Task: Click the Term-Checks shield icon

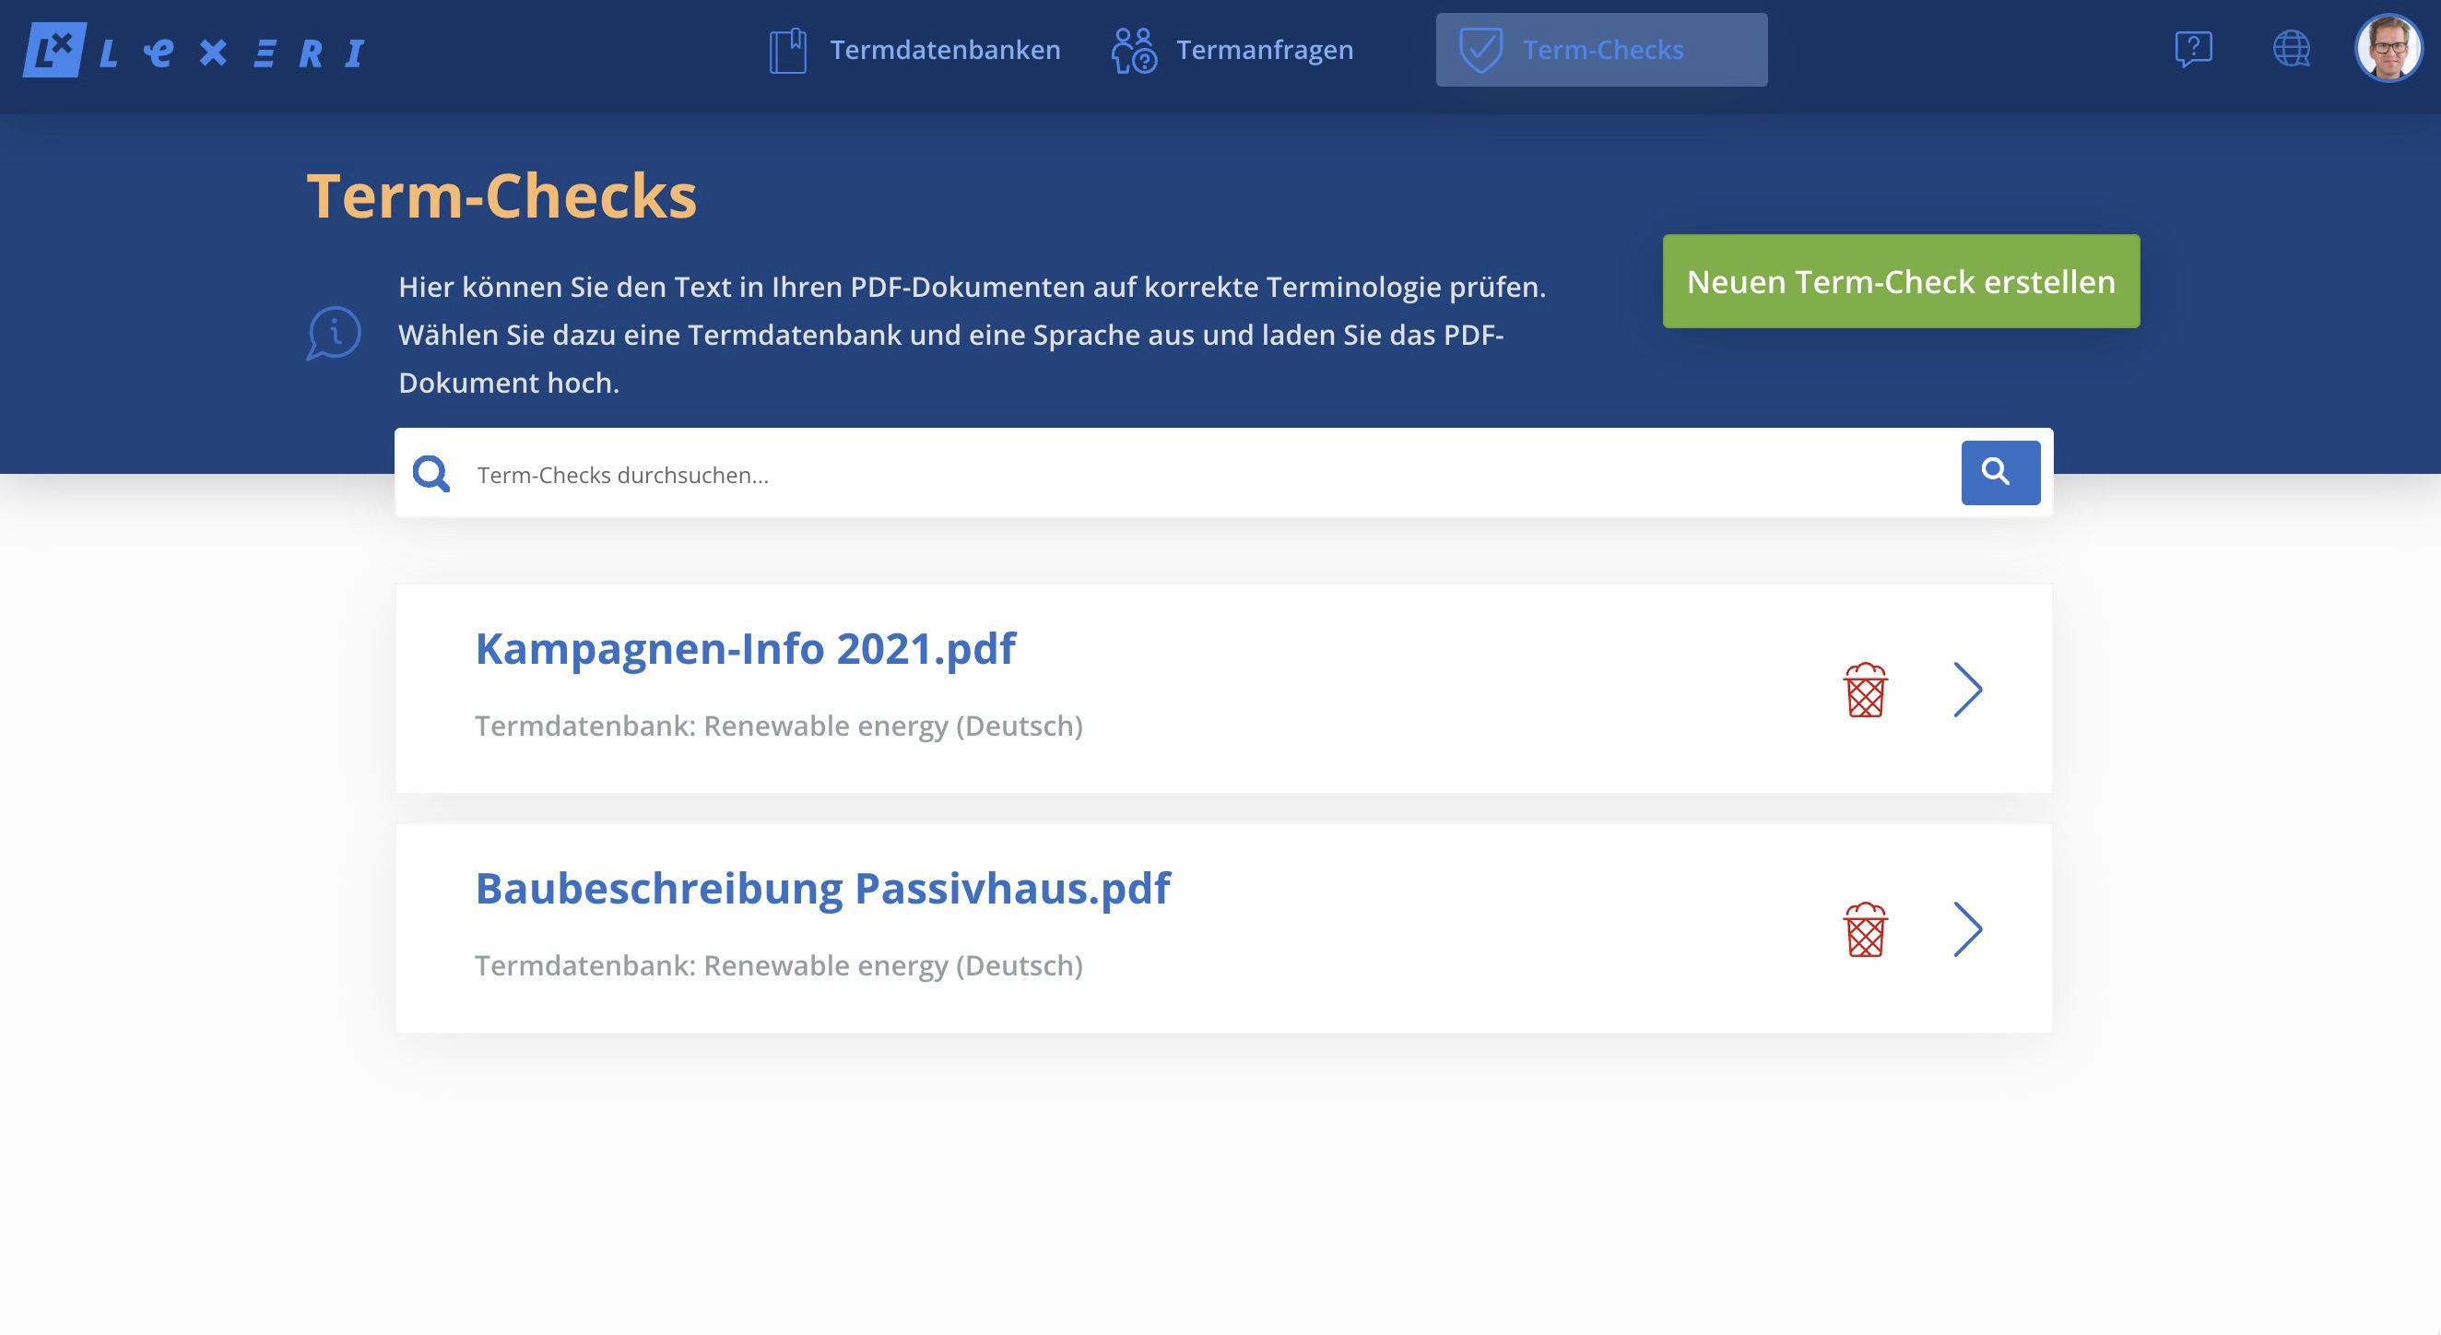Action: pyautogui.click(x=1480, y=50)
